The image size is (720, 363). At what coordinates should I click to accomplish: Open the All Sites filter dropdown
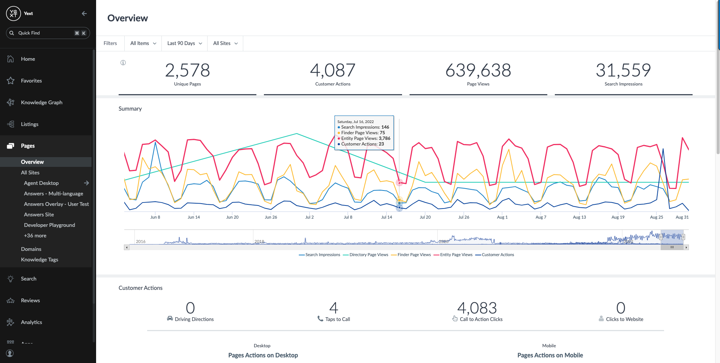pos(225,43)
